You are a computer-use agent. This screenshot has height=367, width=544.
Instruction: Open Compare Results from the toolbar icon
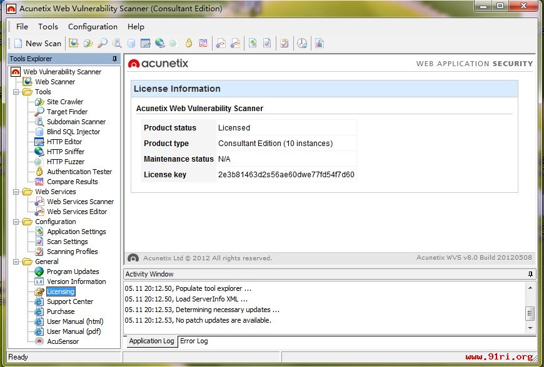tap(203, 43)
